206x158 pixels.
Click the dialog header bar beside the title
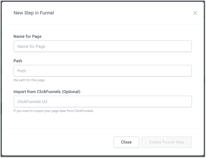point(124,13)
